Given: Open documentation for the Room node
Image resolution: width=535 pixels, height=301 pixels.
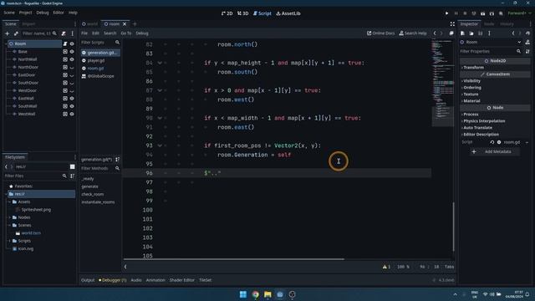Looking at the screenshot, I should click(527, 42).
